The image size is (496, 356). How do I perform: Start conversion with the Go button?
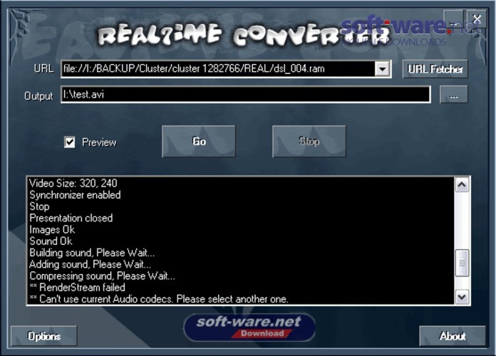(199, 141)
